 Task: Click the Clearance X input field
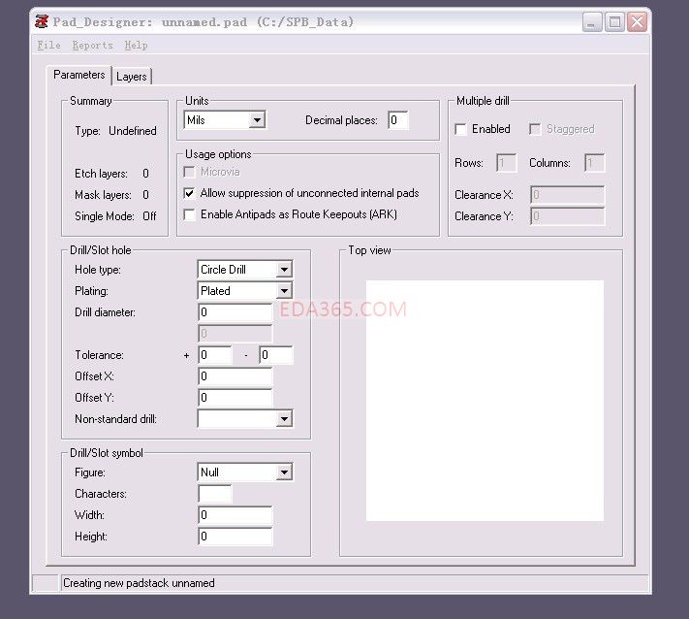point(567,194)
